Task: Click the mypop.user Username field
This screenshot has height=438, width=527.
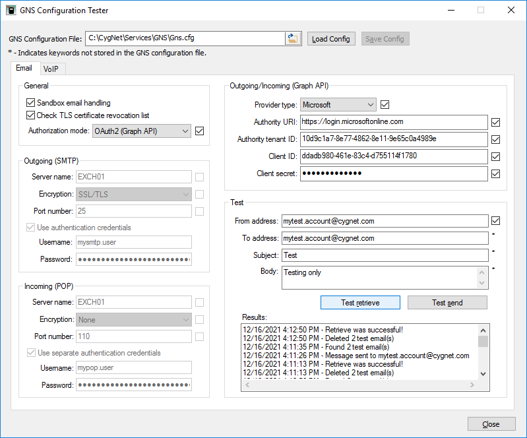Action: click(x=134, y=367)
